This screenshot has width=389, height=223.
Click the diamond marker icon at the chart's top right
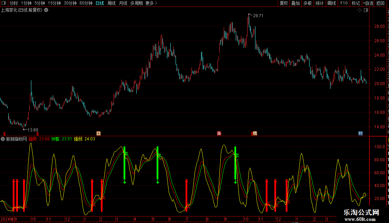coord(359,10)
